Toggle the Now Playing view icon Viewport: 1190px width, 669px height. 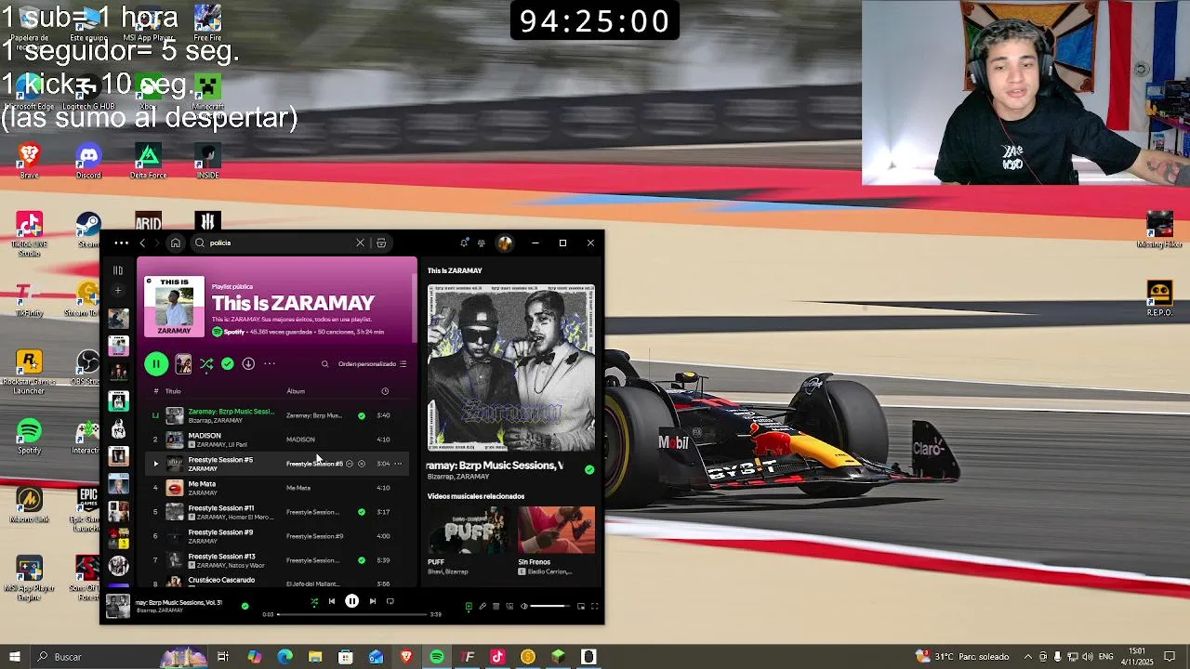pos(469,607)
